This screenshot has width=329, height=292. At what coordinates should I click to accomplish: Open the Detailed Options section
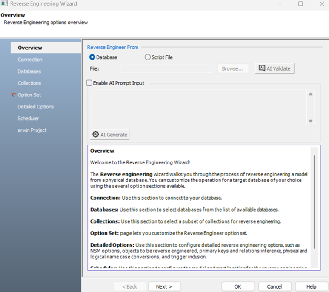[x=36, y=107]
